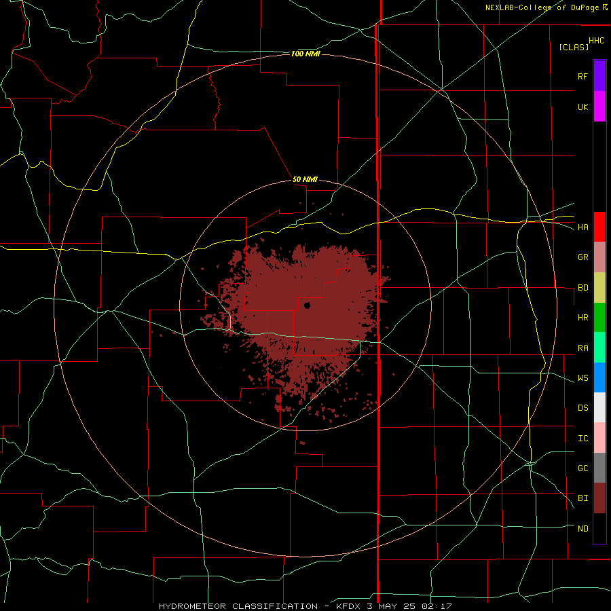This screenshot has width=611, height=611.
Task: Click the 'WS' legend label
Action: pyautogui.click(x=582, y=378)
